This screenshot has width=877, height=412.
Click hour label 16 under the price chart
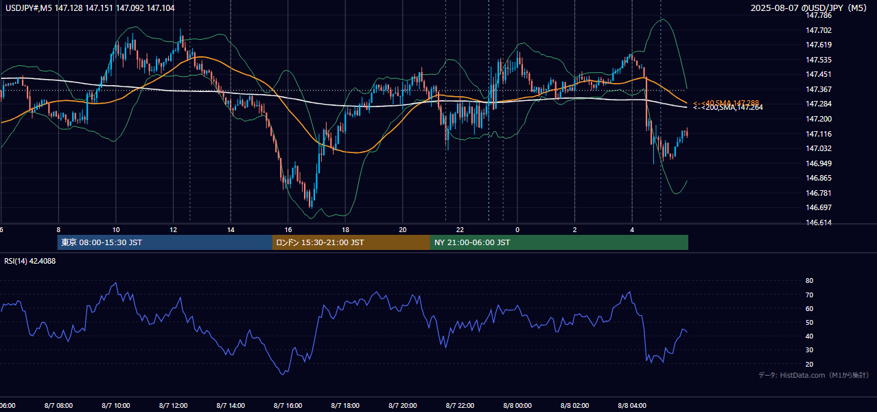(x=288, y=229)
